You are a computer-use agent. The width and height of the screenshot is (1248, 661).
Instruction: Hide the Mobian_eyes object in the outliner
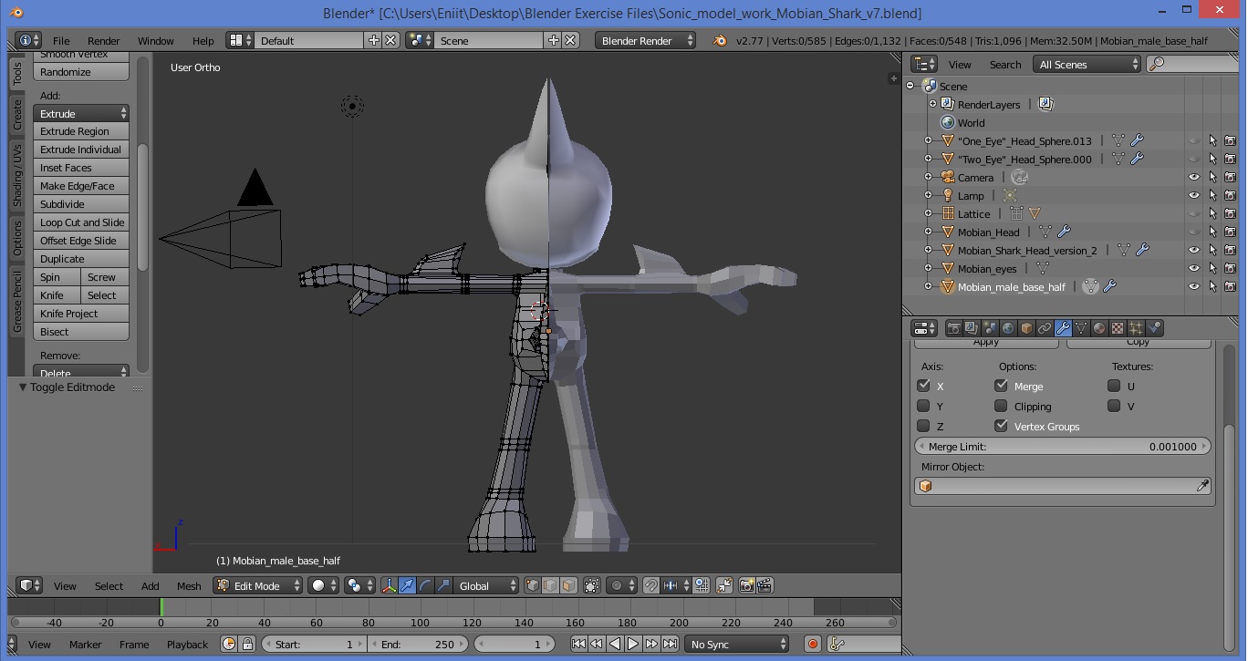[1193, 268]
